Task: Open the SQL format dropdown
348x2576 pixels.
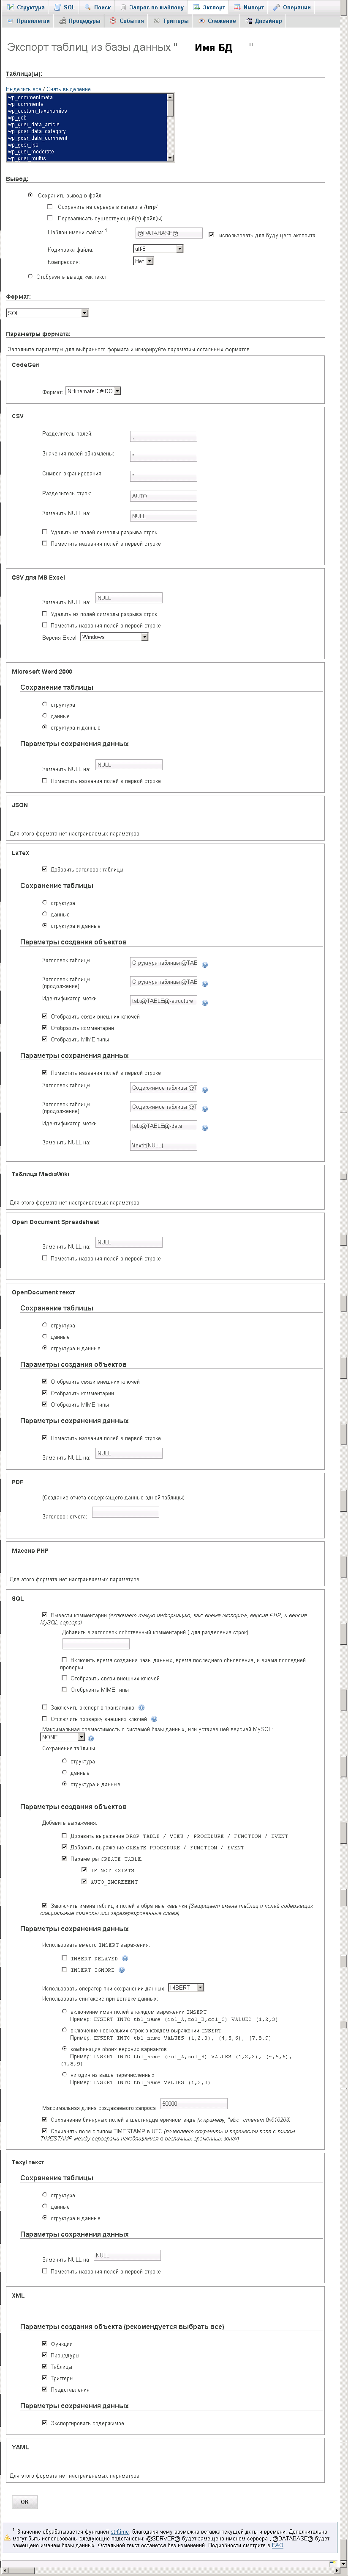Action: [x=46, y=313]
